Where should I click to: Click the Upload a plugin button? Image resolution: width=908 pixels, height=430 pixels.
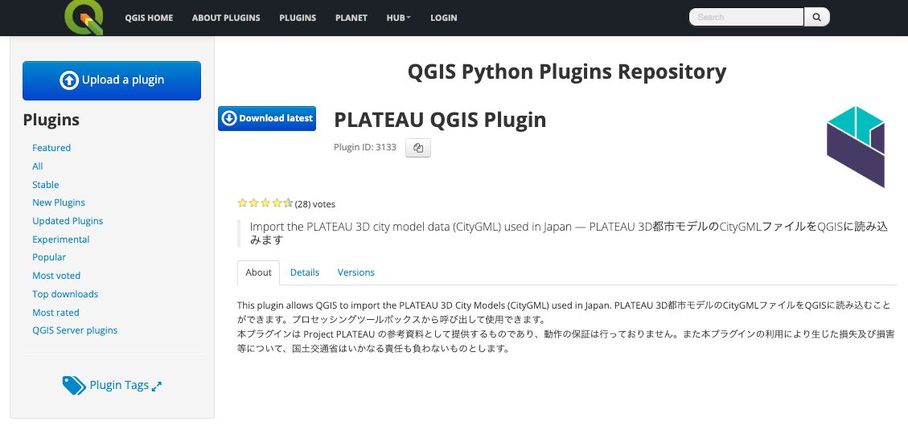tap(112, 80)
